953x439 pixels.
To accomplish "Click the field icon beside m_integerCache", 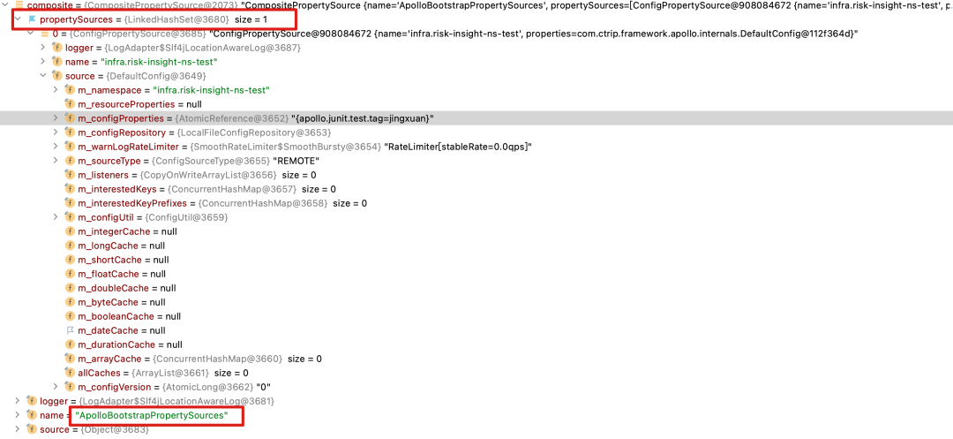I will 71,231.
